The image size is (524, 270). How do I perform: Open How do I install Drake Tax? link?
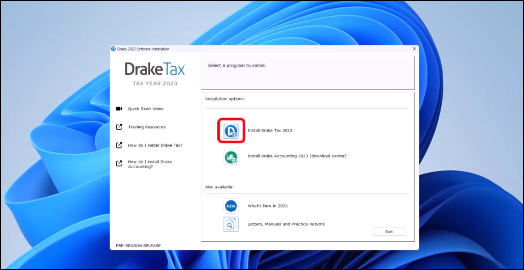155,145
